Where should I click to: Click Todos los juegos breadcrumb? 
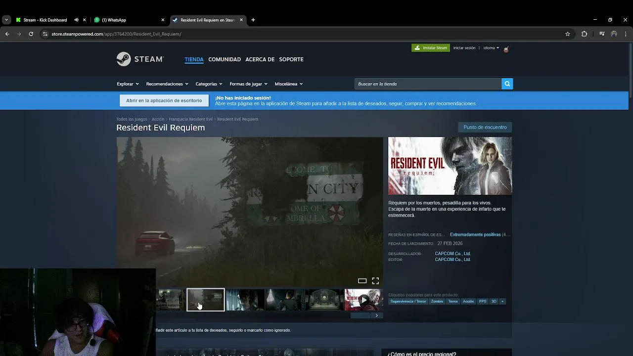point(132,119)
